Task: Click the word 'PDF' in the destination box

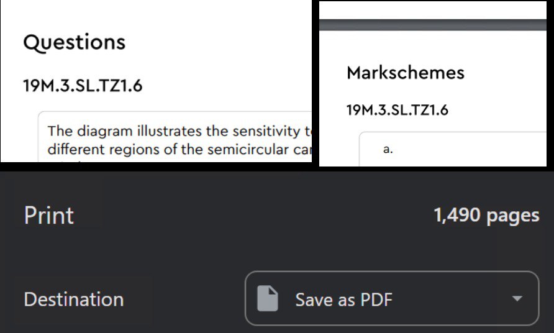Action: (x=377, y=299)
